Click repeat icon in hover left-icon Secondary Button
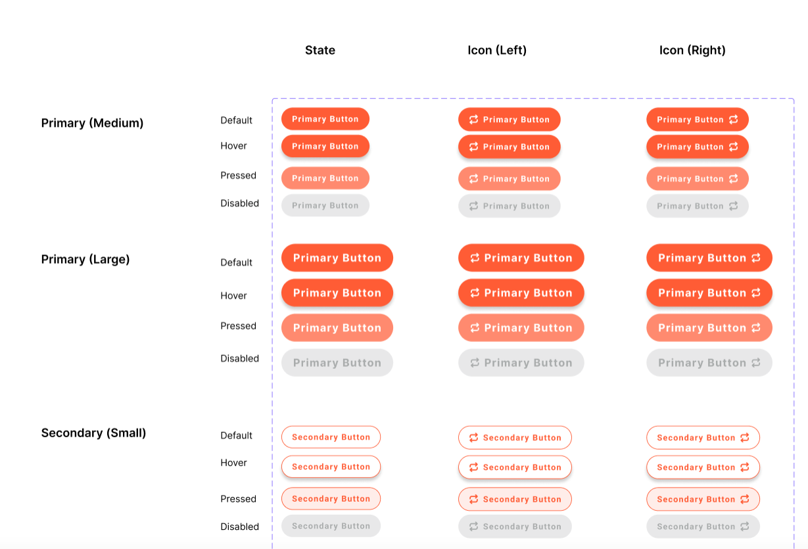This screenshot has height=549, width=808. (473, 467)
